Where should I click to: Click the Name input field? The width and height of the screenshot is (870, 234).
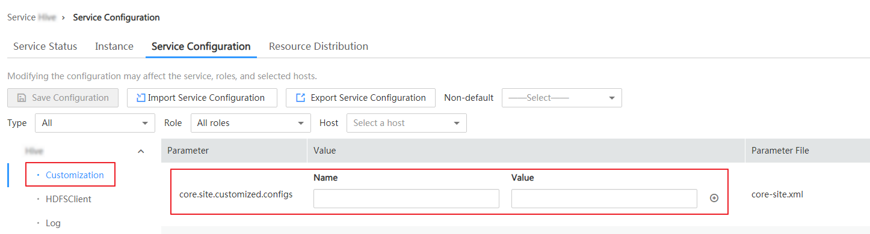point(406,199)
